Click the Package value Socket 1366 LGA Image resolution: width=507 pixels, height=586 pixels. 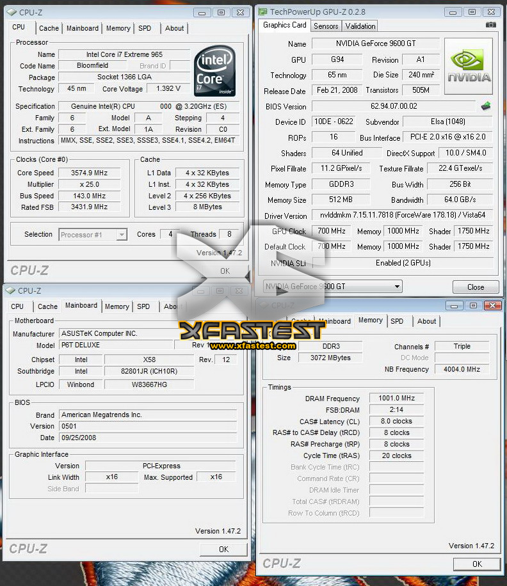[x=124, y=77]
